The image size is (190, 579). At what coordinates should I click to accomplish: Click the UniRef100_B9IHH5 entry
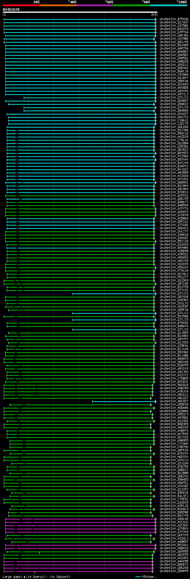(174, 45)
